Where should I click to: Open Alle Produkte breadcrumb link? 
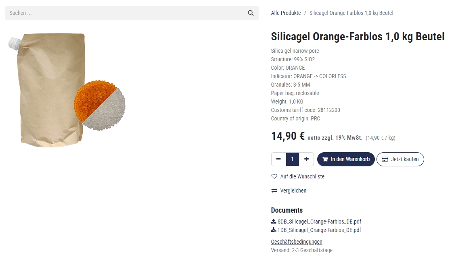(286, 13)
